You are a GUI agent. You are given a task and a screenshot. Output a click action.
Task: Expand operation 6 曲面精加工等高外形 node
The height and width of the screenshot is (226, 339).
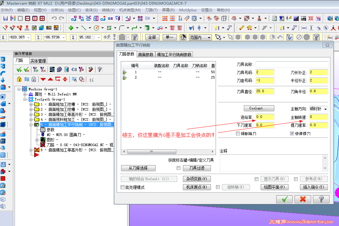pos(31,150)
